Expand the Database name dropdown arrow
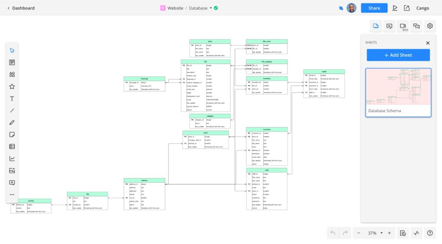The image size is (442, 244). pyautogui.click(x=211, y=8)
